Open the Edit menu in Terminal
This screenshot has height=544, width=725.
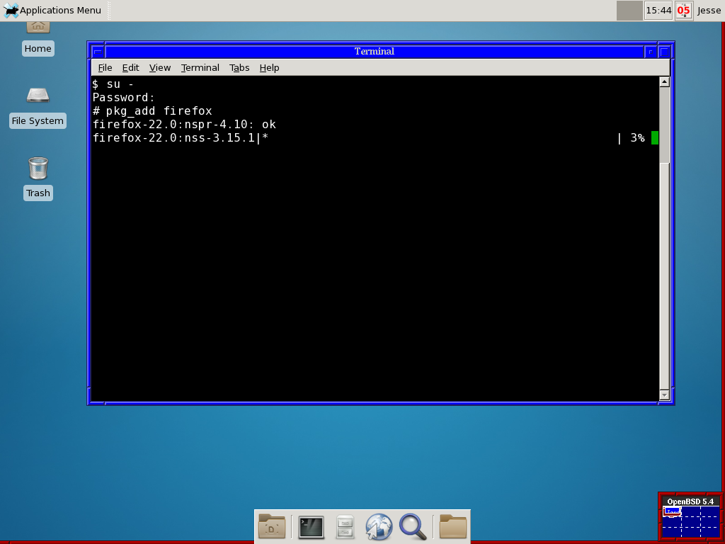130,67
